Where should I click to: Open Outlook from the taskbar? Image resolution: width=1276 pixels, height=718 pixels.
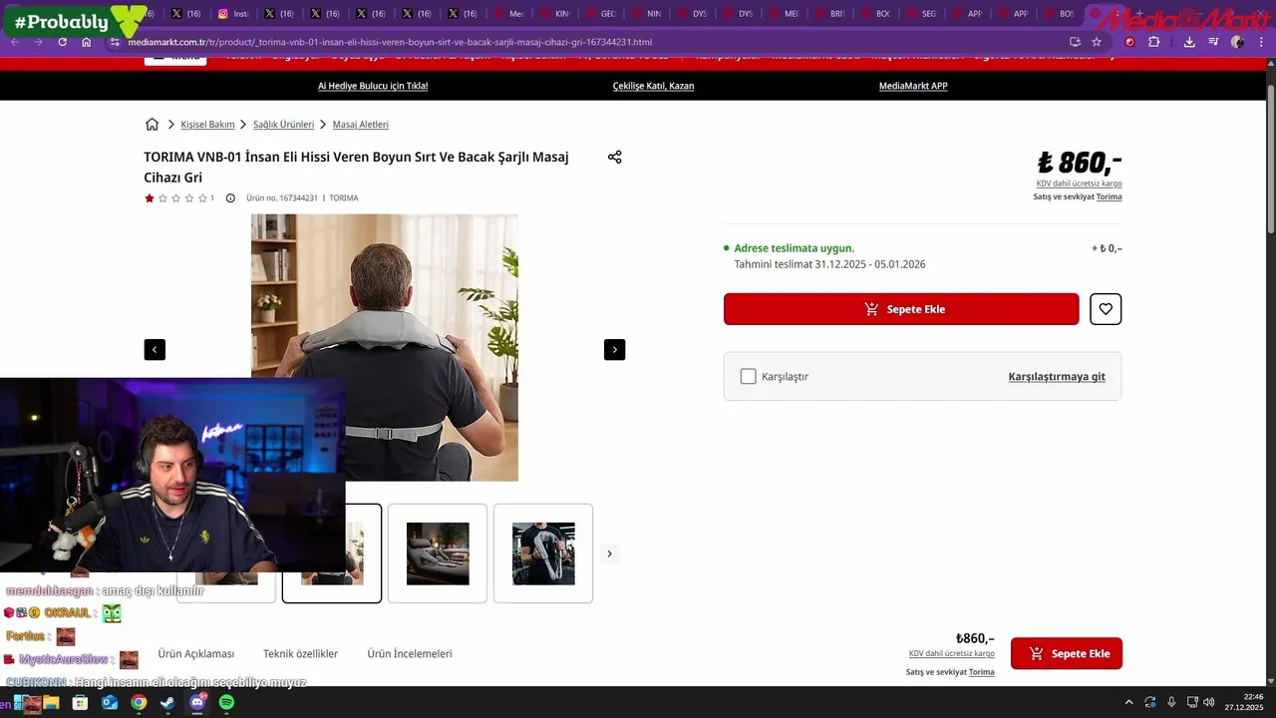pyautogui.click(x=110, y=703)
